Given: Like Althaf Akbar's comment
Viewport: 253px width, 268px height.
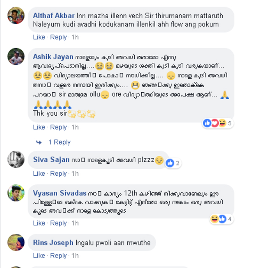Looking at the screenshot, I should point(39,37).
